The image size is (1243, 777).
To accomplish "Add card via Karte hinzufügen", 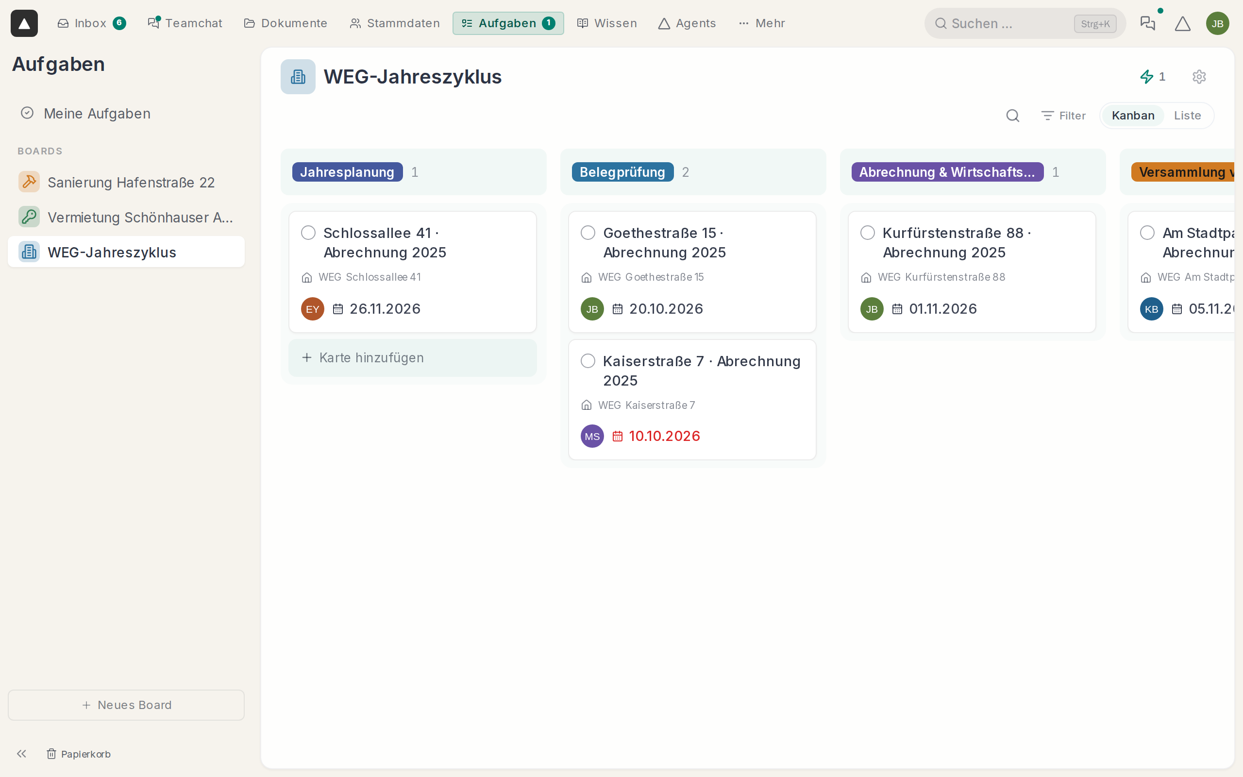I will 412,358.
